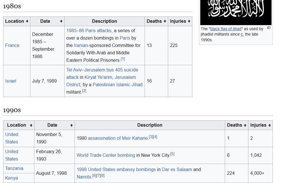The height and width of the screenshot is (183, 282).
Task: Click the 1990s Description column header
Action: 150,125
